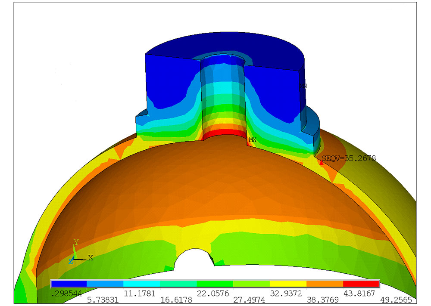Image resolution: width=431 pixels, height=306 pixels.
Task: Click the 38.3769 legend value
Action: [324, 300]
